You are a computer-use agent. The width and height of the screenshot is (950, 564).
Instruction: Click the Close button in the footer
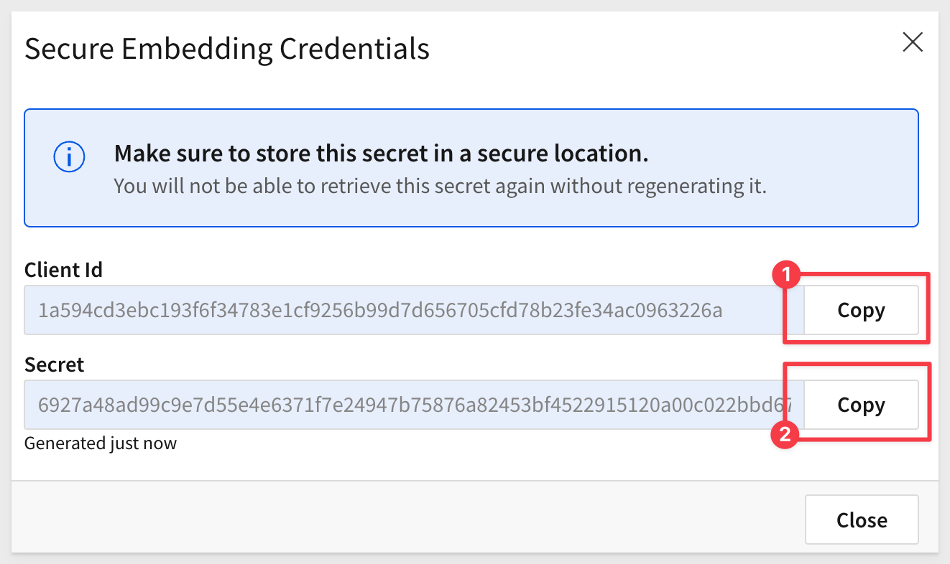point(862,520)
